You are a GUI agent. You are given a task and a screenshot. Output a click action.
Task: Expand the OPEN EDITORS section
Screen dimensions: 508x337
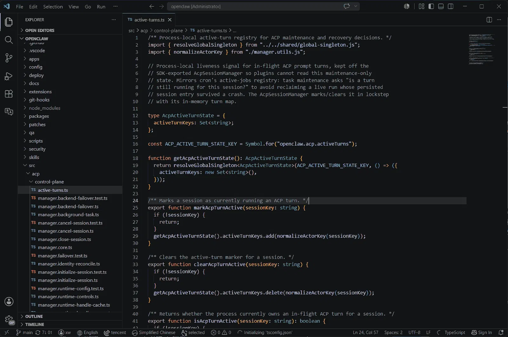pos(70,30)
